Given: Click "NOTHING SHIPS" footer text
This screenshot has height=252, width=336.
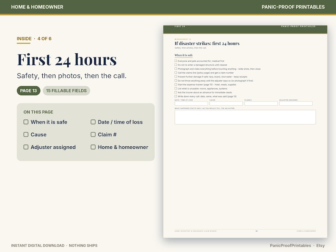Looking at the screenshot, I should 83,246.
